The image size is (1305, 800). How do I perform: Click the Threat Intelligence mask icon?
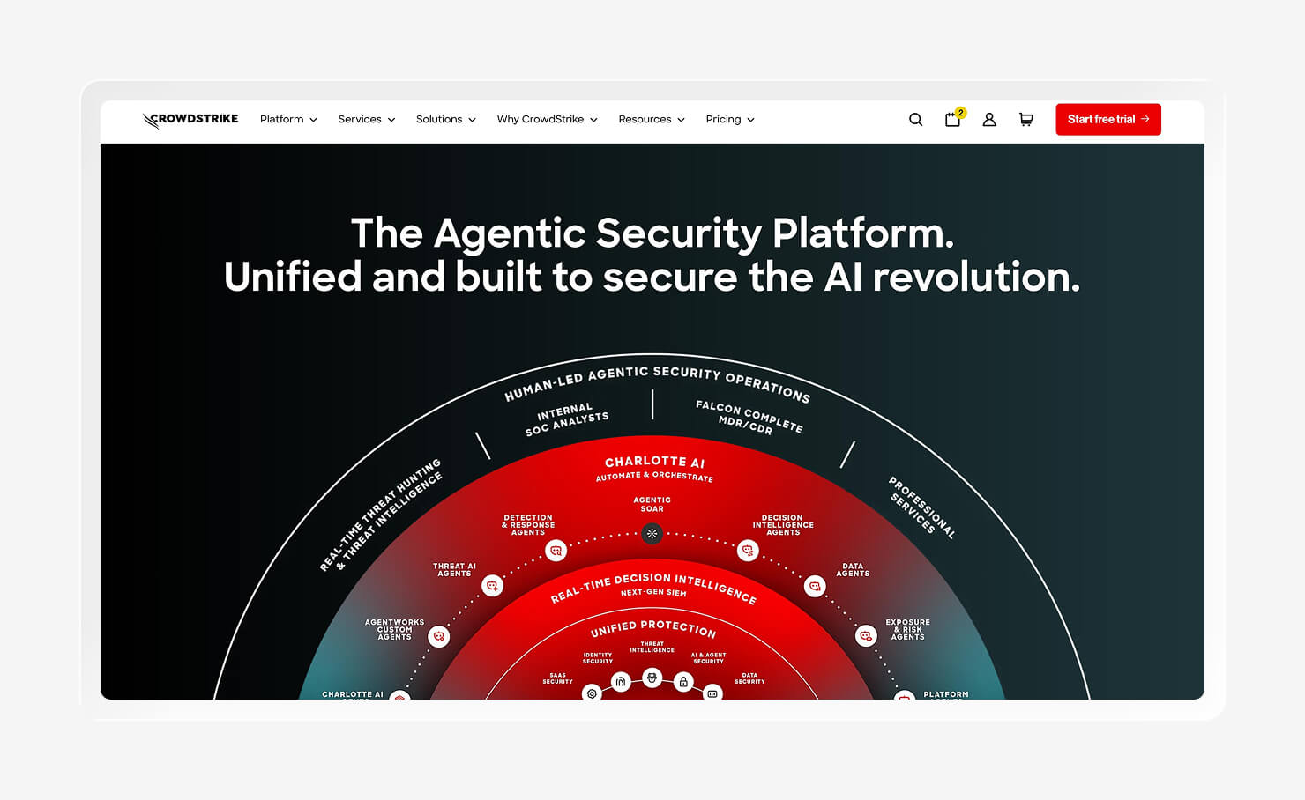(x=652, y=678)
